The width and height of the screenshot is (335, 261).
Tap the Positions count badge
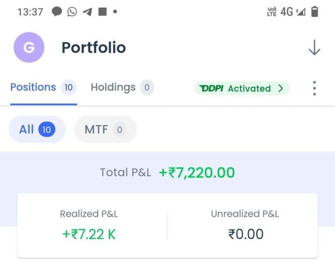68,88
